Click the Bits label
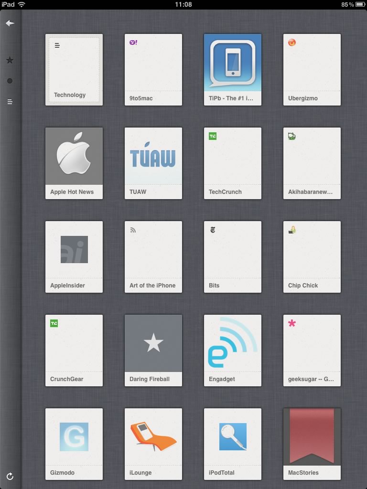The height and width of the screenshot is (489, 367). tap(214, 286)
